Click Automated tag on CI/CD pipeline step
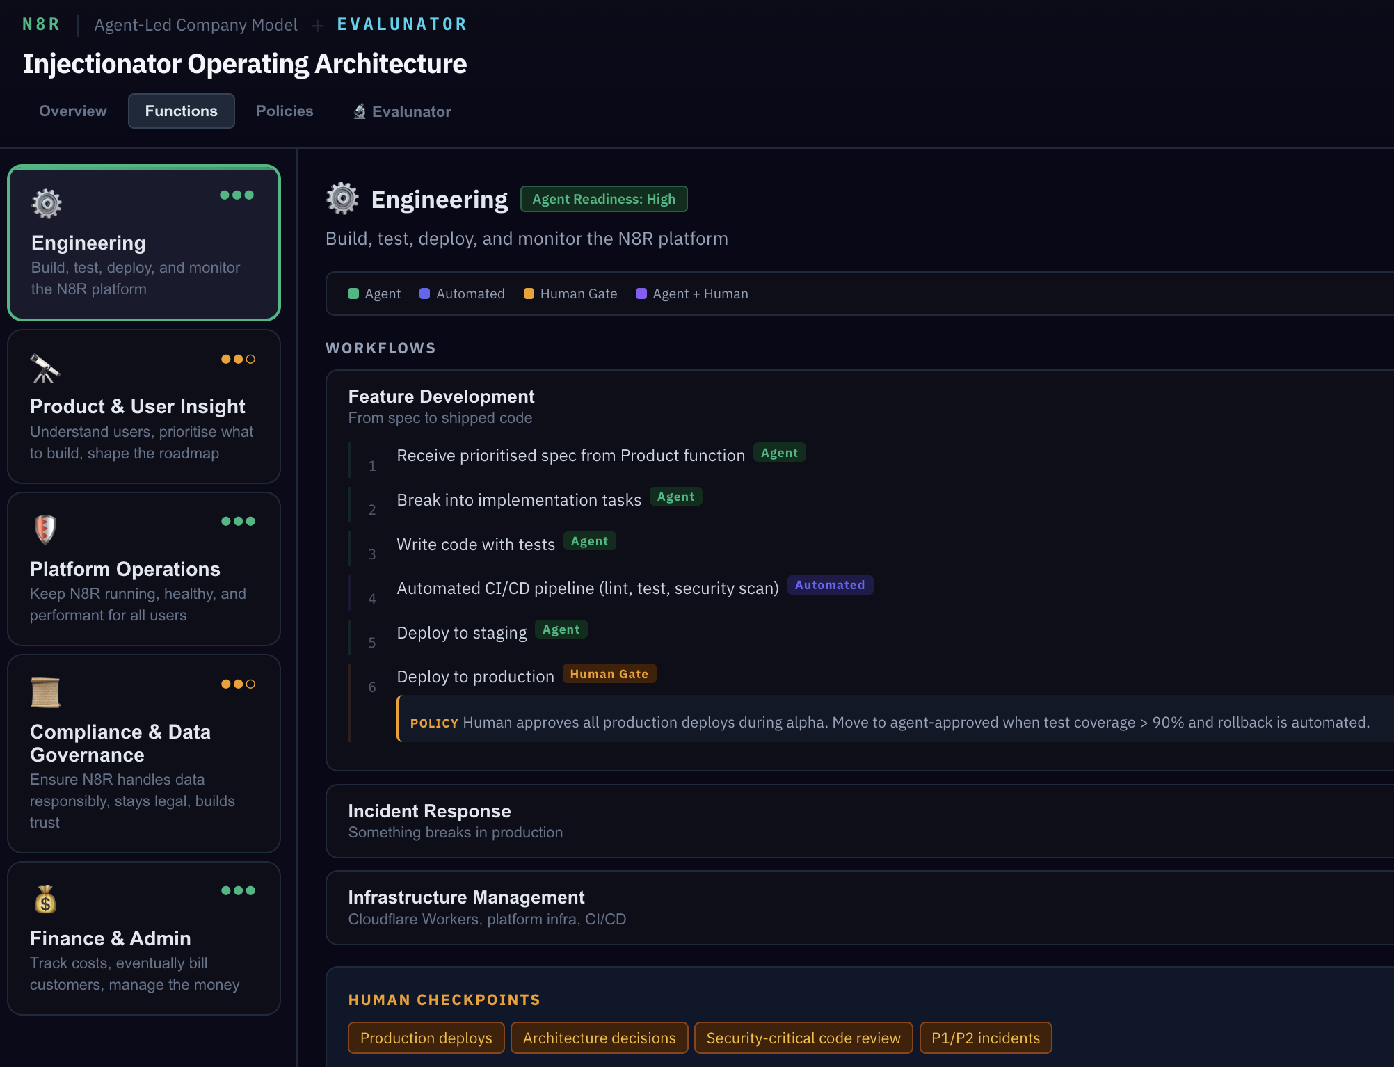This screenshot has width=1394, height=1067. pyautogui.click(x=830, y=585)
